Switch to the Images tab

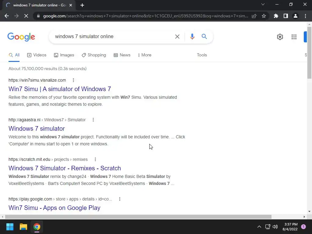(x=64, y=55)
